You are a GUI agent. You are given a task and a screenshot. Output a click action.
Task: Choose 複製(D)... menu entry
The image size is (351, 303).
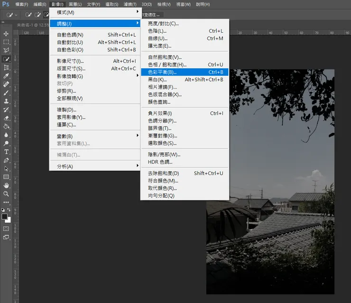(96, 110)
